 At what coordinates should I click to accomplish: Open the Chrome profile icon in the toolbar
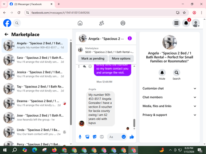click(194, 13)
